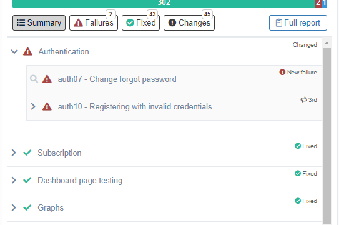Screen dimensions: 339x225
Task: Click the green check icon in Fixed tab
Action: tap(130, 22)
